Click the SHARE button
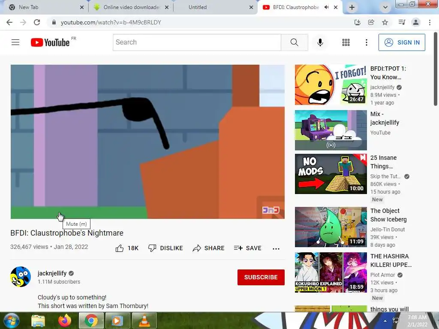Viewport: 439px width, 329px height. tap(209, 248)
